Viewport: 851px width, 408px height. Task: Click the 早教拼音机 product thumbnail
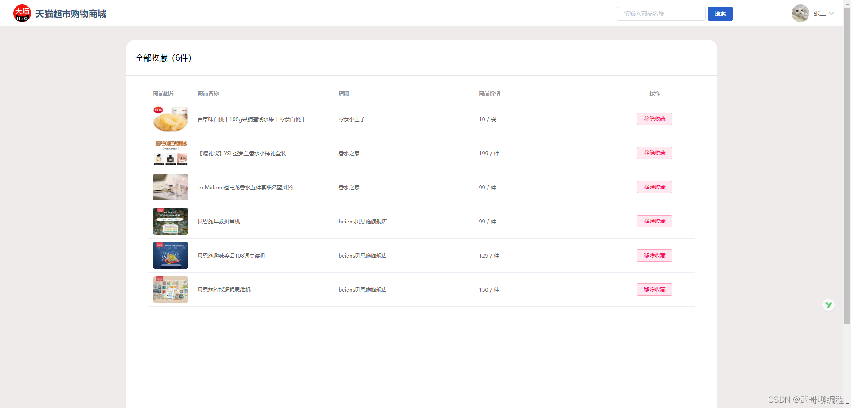170,221
